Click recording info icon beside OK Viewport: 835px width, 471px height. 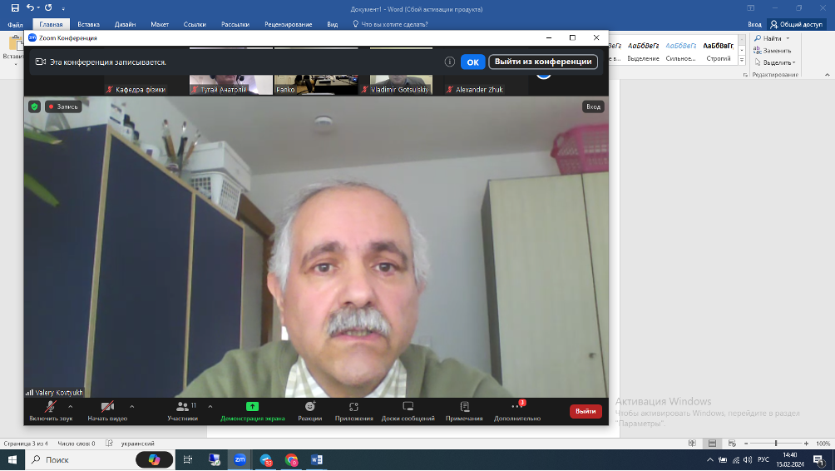pyautogui.click(x=449, y=62)
